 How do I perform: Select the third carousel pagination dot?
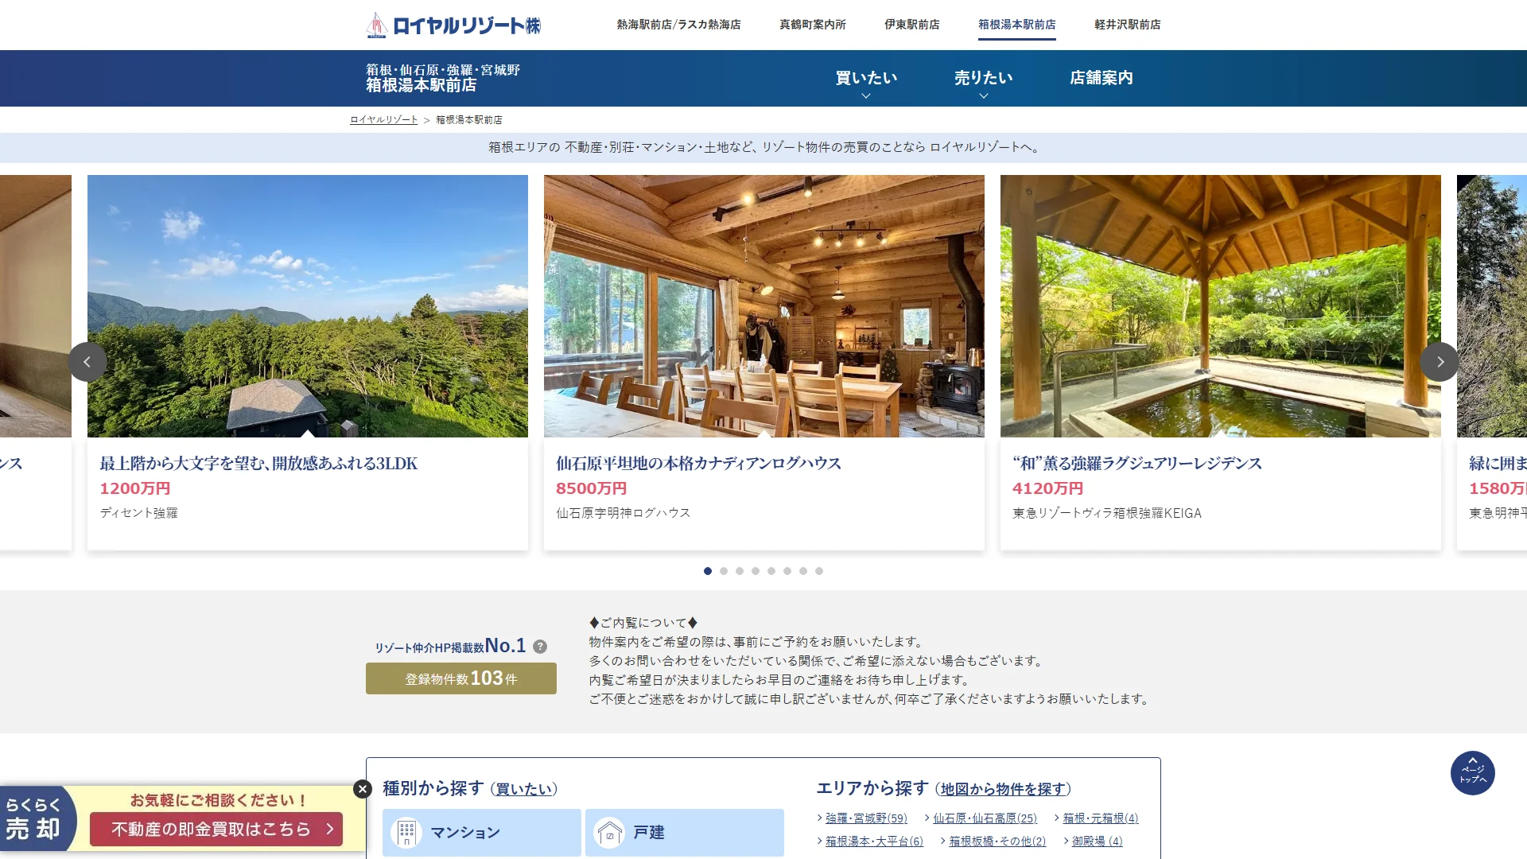pyautogui.click(x=740, y=571)
